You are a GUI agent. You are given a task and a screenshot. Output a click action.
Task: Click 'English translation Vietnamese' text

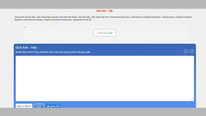[x=58, y=20]
